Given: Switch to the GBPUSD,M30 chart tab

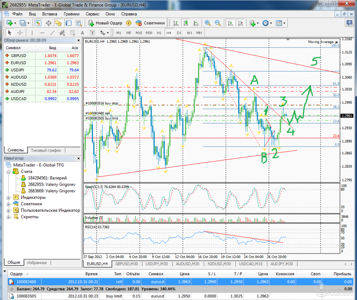Looking at the screenshot, I should (x=126, y=264).
